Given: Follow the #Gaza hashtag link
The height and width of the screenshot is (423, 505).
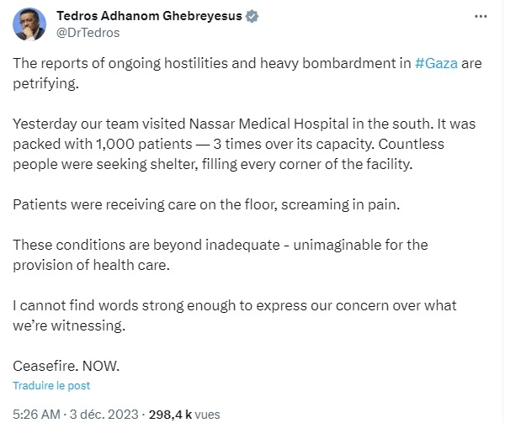Looking at the screenshot, I should pyautogui.click(x=436, y=63).
